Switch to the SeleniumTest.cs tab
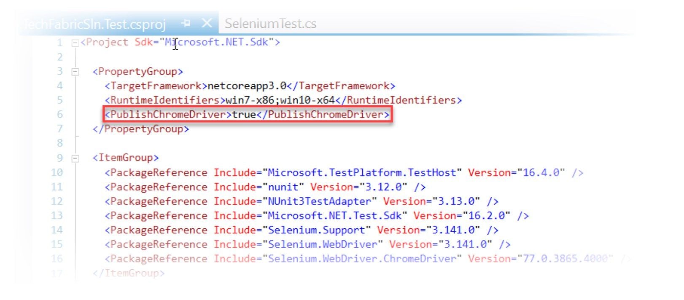Screen dimensions: 684x300 tap(270, 24)
